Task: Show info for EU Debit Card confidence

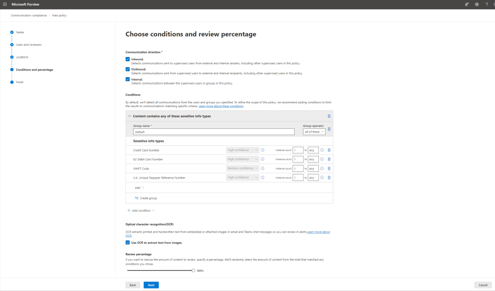Action: tap(263, 159)
